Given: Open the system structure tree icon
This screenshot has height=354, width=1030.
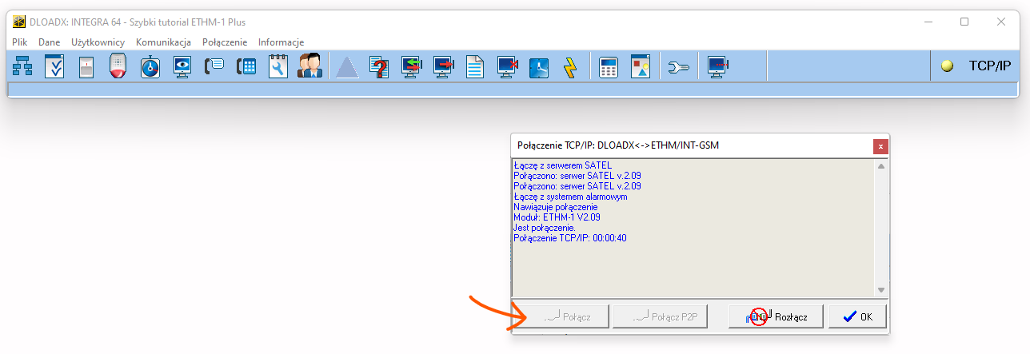Looking at the screenshot, I should tap(22, 66).
